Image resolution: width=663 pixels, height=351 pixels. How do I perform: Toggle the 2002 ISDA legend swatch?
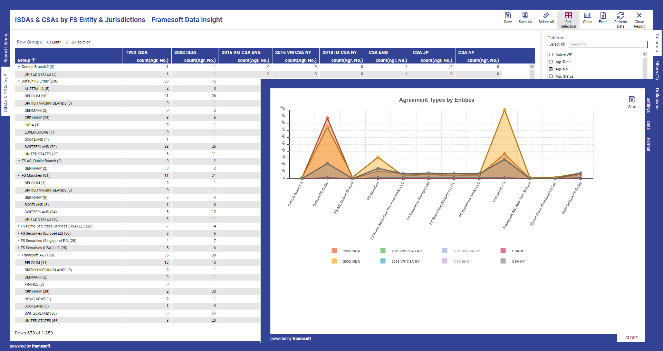click(x=334, y=261)
